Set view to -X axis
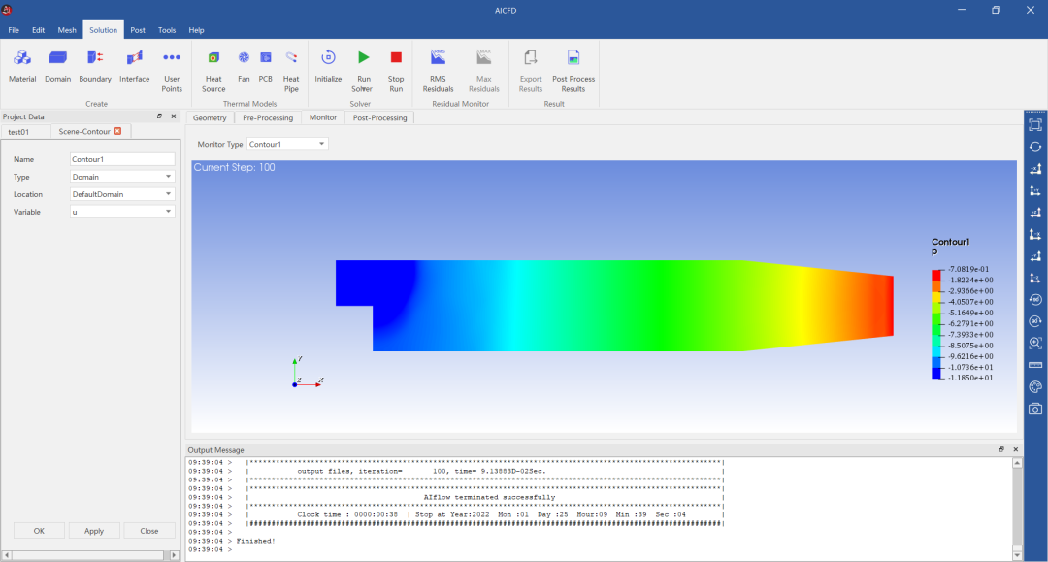Screen dimensions: 1048x562 1035,235
